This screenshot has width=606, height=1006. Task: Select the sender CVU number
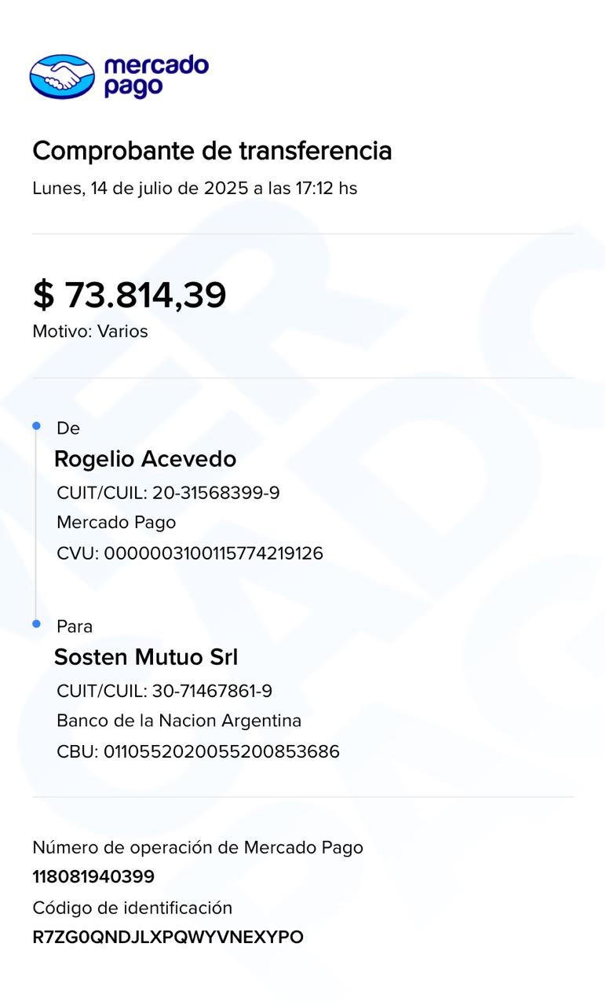coord(190,553)
